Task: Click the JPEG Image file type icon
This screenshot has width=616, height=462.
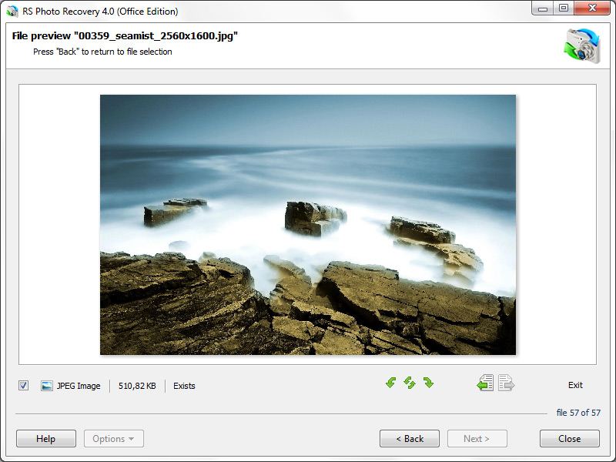Action: 47,386
